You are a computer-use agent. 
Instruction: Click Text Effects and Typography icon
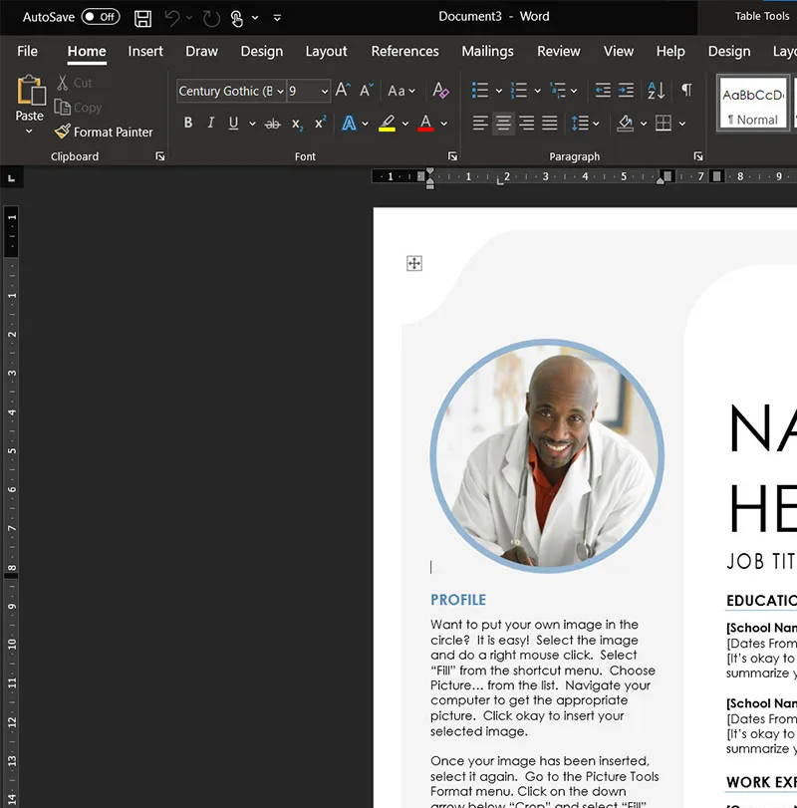[x=349, y=124]
